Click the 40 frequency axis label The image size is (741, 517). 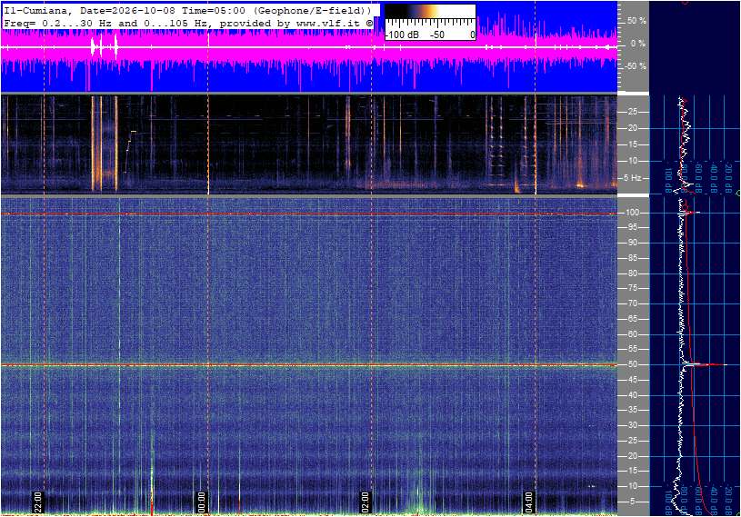(632, 395)
